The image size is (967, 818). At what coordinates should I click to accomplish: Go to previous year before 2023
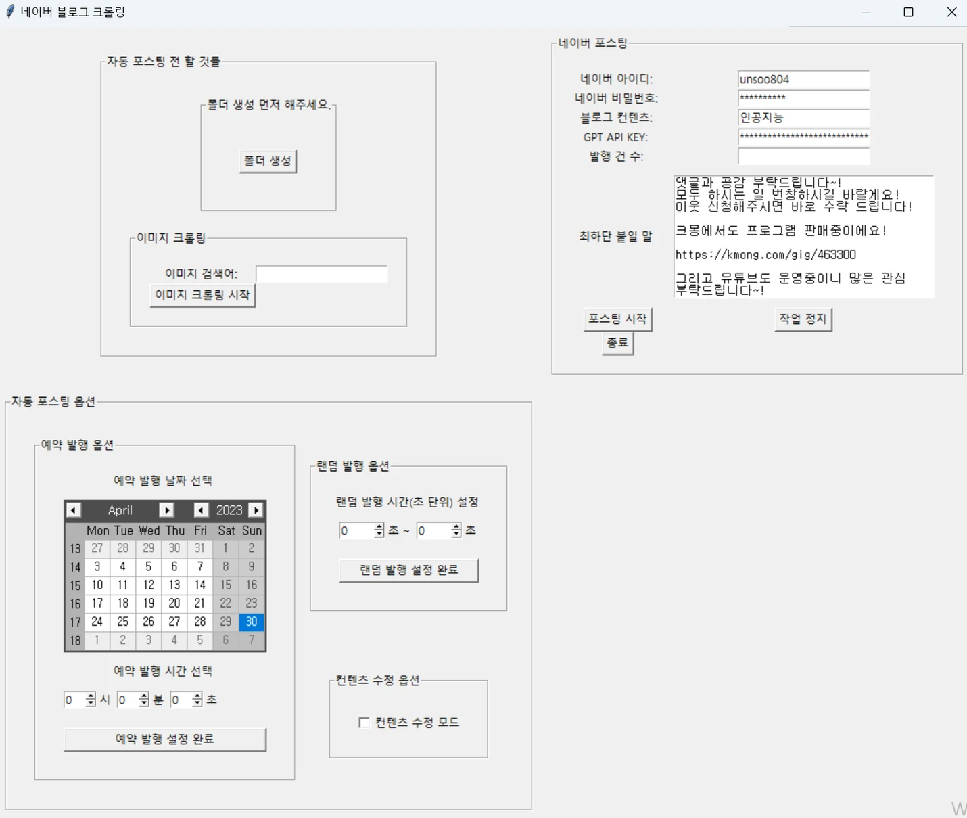tap(201, 510)
